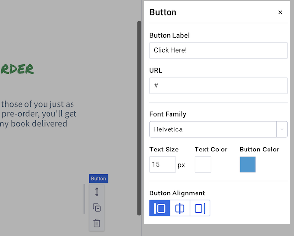Image resolution: width=294 pixels, height=236 pixels.
Task: Click the pre-order paragraph text
Action: [38, 113]
